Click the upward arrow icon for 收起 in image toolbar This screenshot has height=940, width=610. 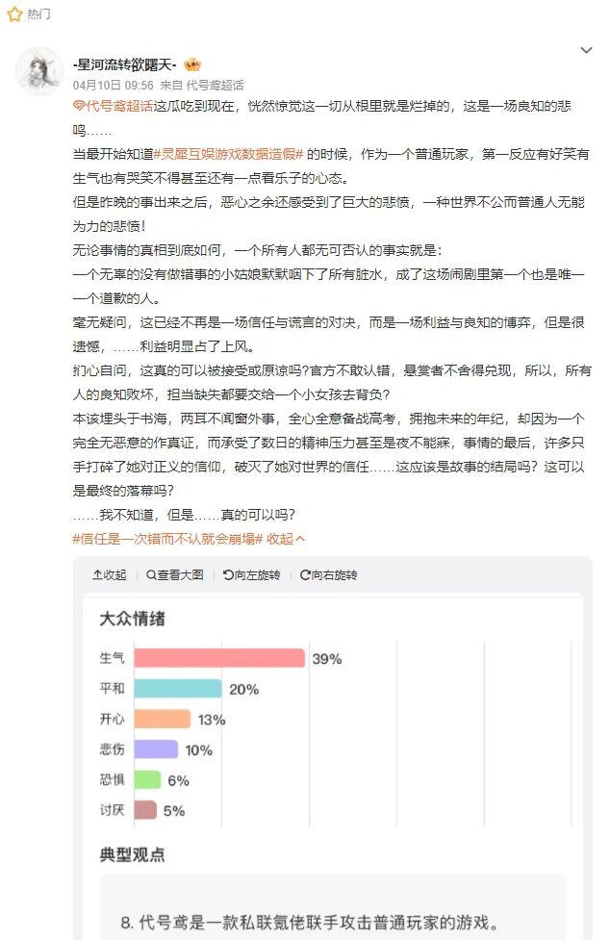click(97, 574)
